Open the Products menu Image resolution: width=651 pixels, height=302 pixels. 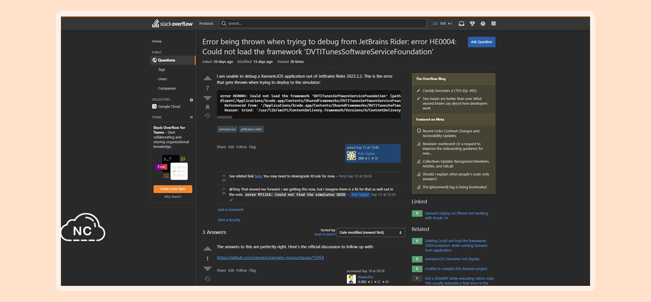click(206, 23)
